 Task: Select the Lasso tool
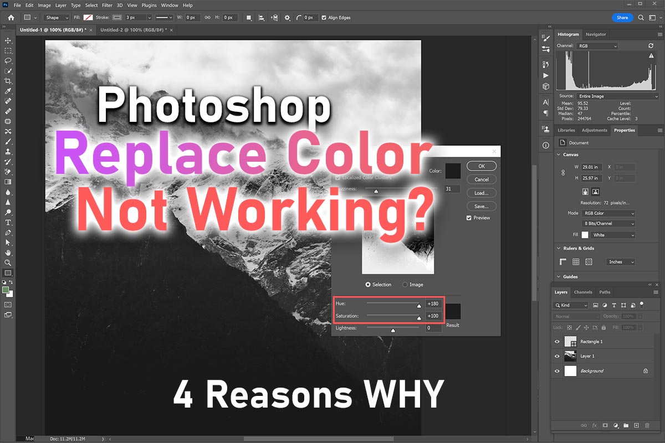(x=8, y=60)
